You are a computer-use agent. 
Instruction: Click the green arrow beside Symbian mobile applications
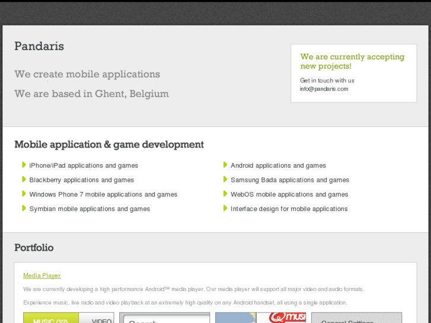24,209
